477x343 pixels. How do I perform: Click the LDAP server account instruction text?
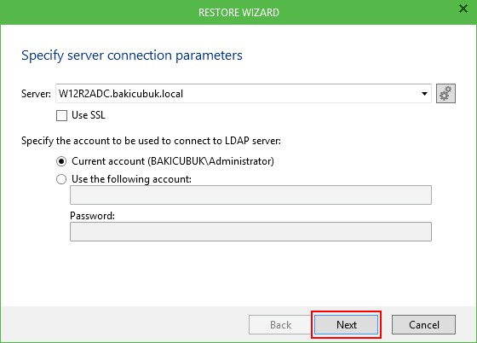(151, 141)
